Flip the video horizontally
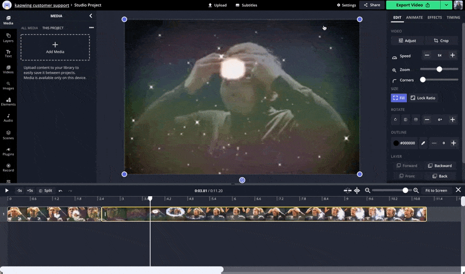 (405, 120)
